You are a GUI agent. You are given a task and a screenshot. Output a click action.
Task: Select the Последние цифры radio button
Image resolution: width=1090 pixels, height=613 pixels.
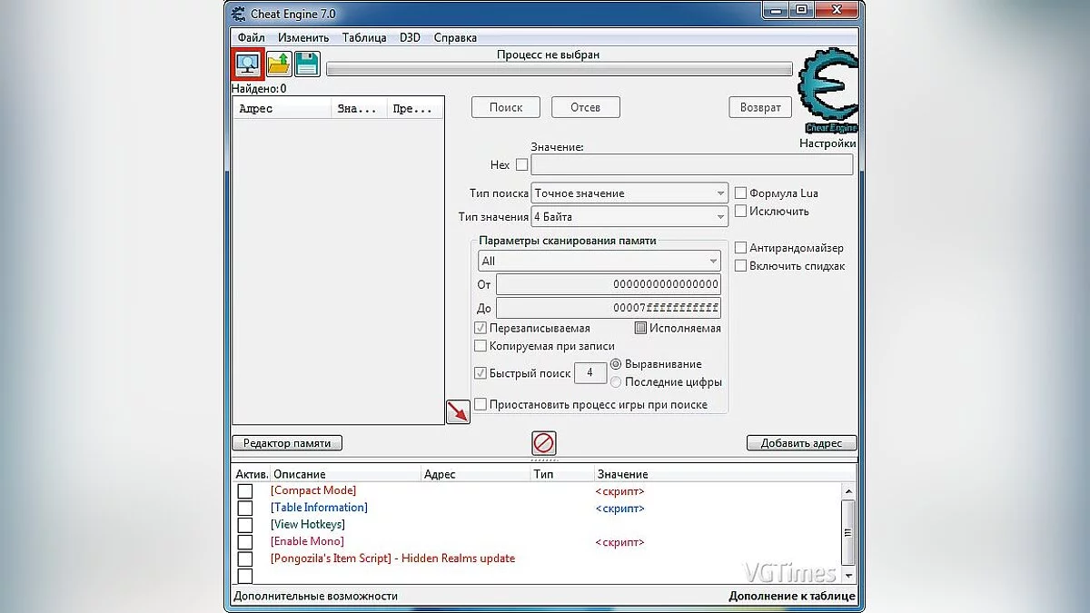point(616,382)
